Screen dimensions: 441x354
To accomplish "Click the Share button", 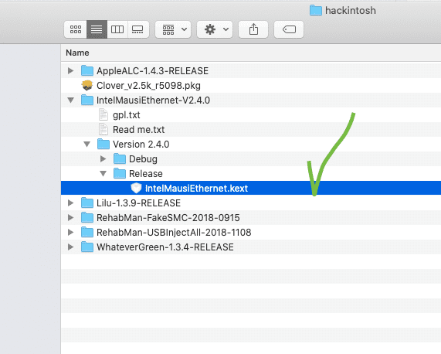I will click(x=253, y=29).
